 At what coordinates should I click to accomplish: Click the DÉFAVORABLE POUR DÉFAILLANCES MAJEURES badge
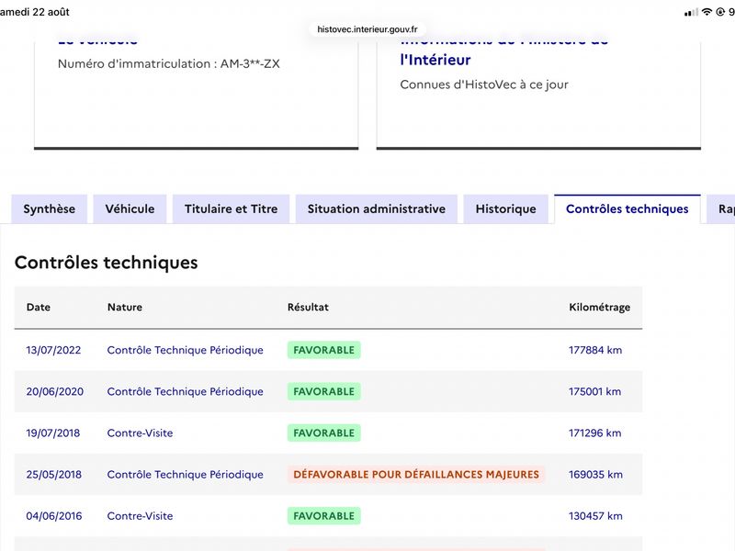point(416,475)
